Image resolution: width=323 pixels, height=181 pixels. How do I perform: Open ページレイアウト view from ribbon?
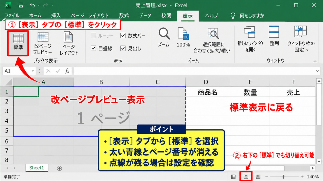[69, 43]
